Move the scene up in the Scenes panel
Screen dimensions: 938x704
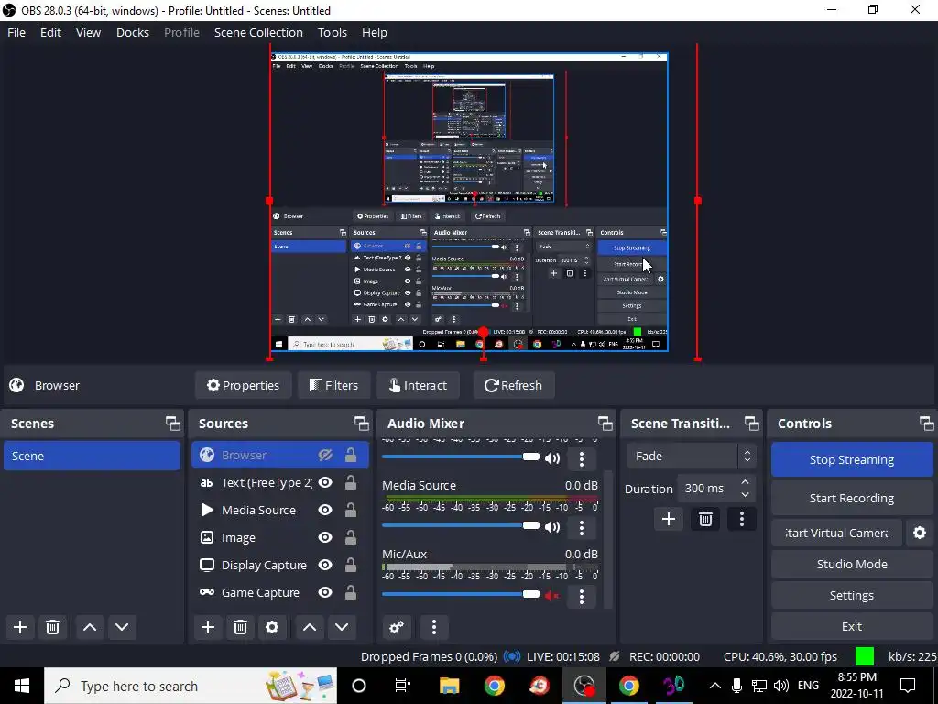tap(90, 627)
